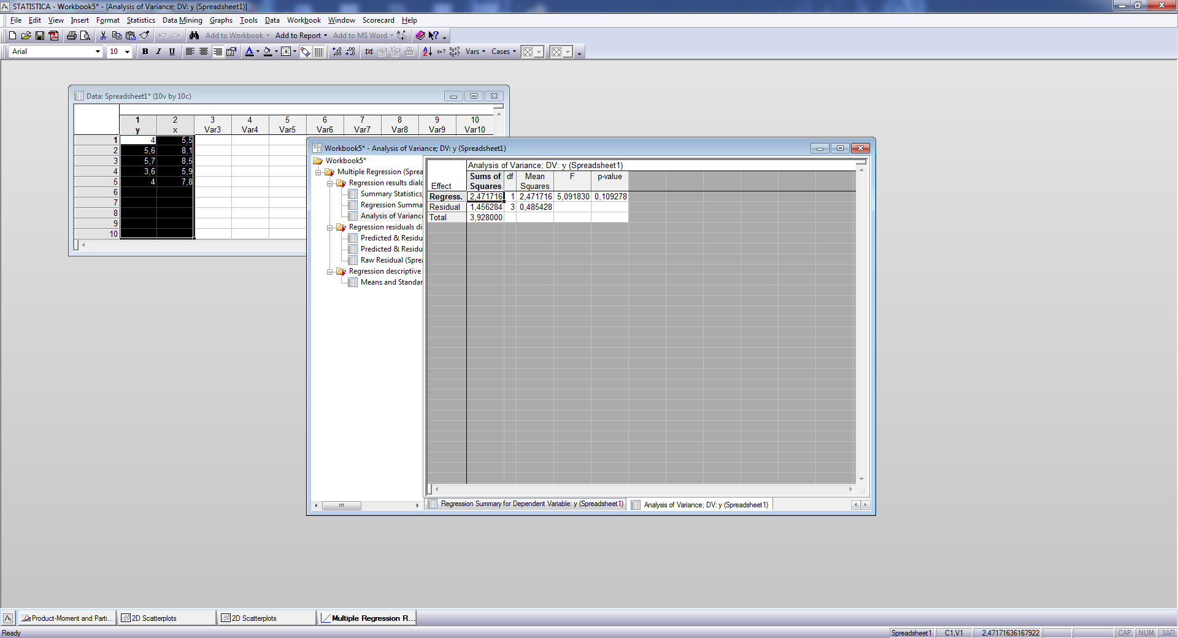Viewport: 1178px width, 638px height.
Task: Click the Sort ascending icon
Action: coord(428,52)
